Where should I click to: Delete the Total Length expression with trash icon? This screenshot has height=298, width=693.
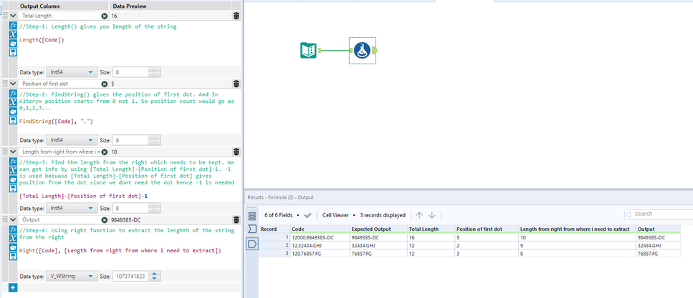tap(236, 16)
